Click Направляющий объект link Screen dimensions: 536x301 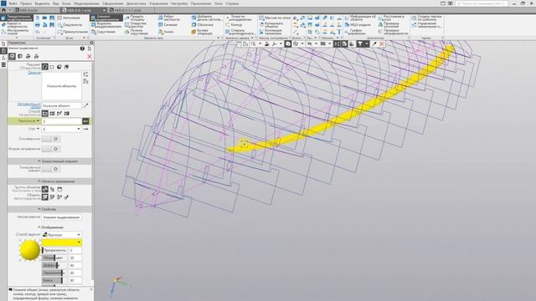tap(28, 105)
